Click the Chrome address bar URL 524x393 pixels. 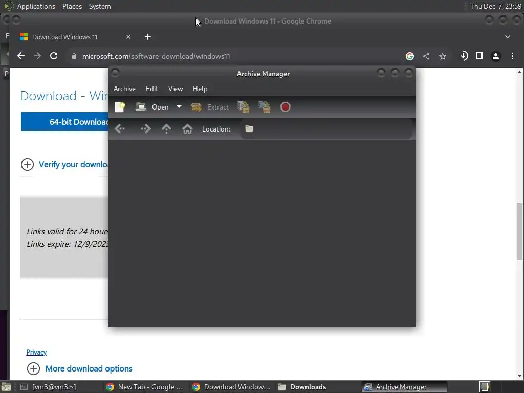[156, 56]
